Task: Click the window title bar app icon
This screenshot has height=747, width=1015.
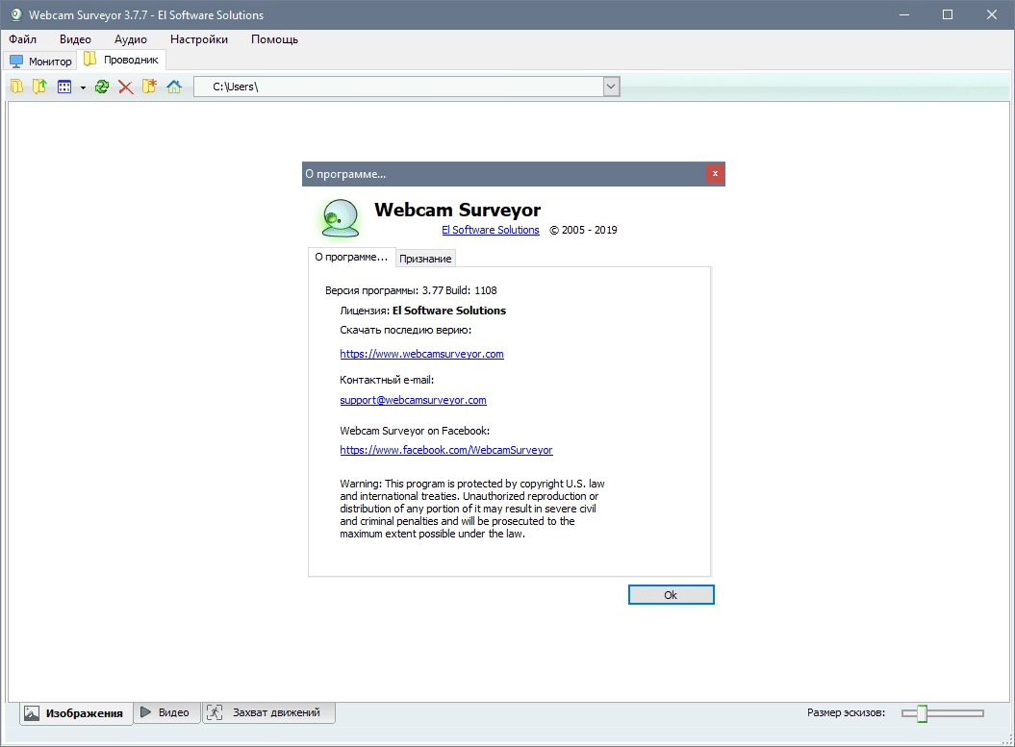Action: [15, 14]
